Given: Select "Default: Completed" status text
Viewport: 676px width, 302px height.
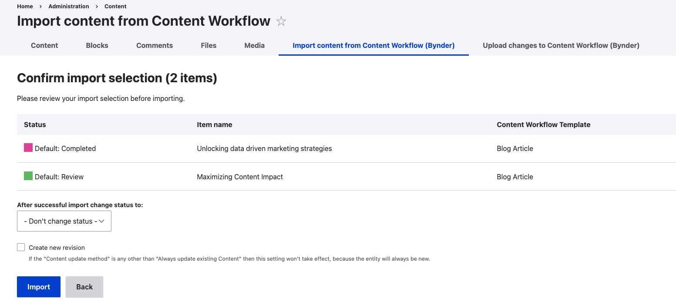Looking at the screenshot, I should tap(65, 148).
